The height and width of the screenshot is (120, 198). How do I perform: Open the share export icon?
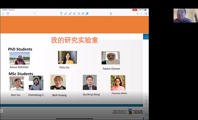(x=8, y=13)
